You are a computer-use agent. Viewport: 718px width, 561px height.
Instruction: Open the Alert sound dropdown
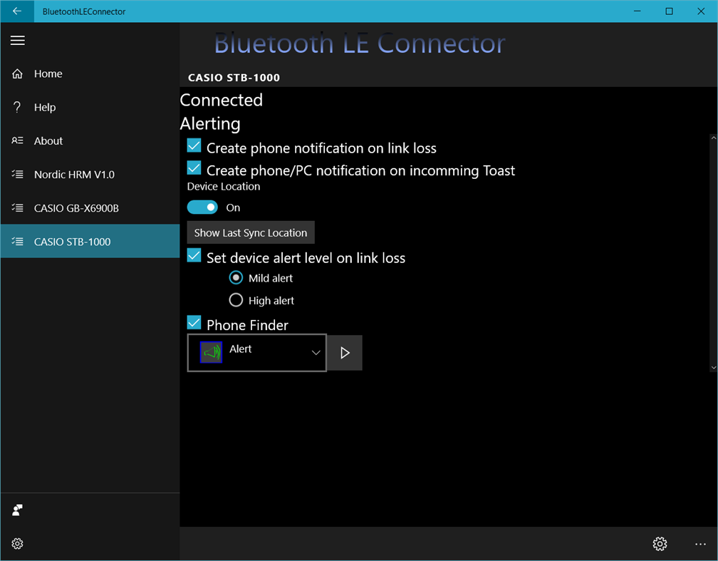tap(256, 351)
